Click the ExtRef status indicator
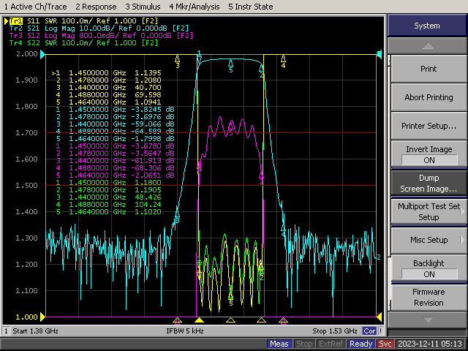 pos(331,344)
